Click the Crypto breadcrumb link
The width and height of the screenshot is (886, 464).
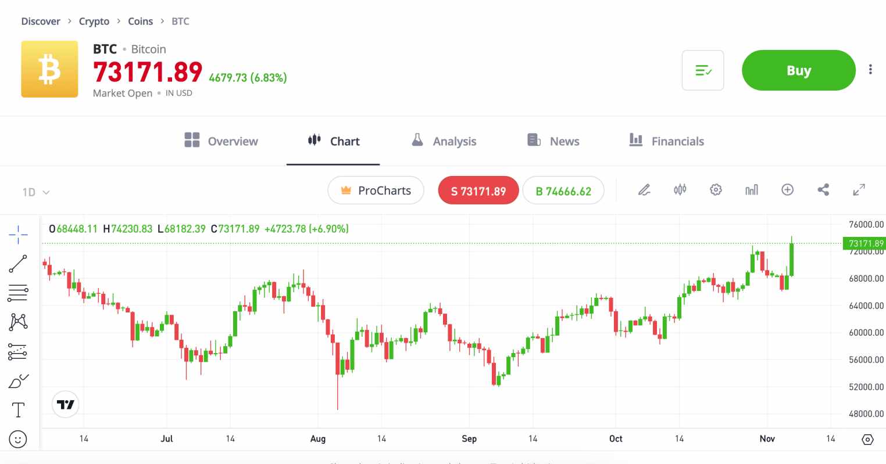tap(94, 21)
